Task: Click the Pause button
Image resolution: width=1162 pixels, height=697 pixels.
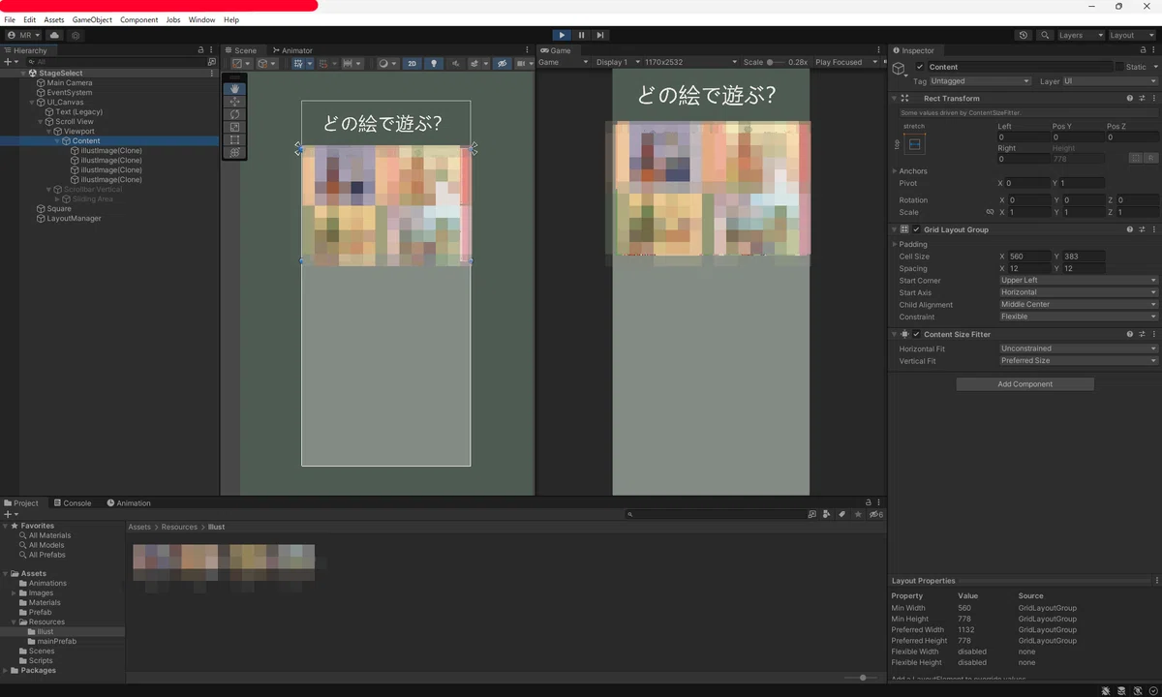Action: (x=581, y=35)
